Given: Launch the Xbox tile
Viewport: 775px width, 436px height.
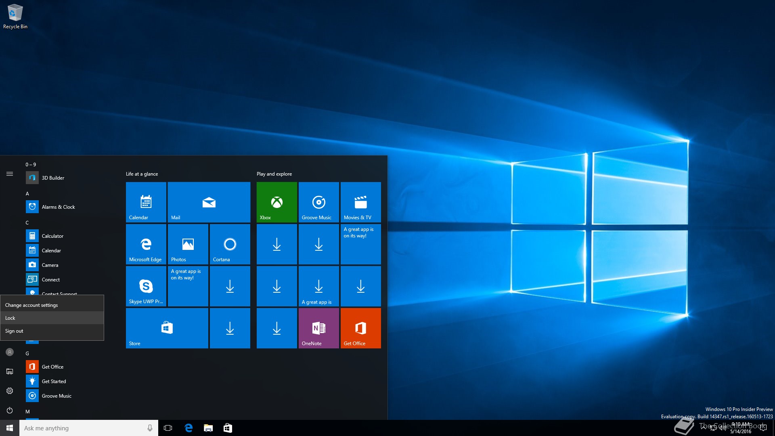Looking at the screenshot, I should point(276,202).
